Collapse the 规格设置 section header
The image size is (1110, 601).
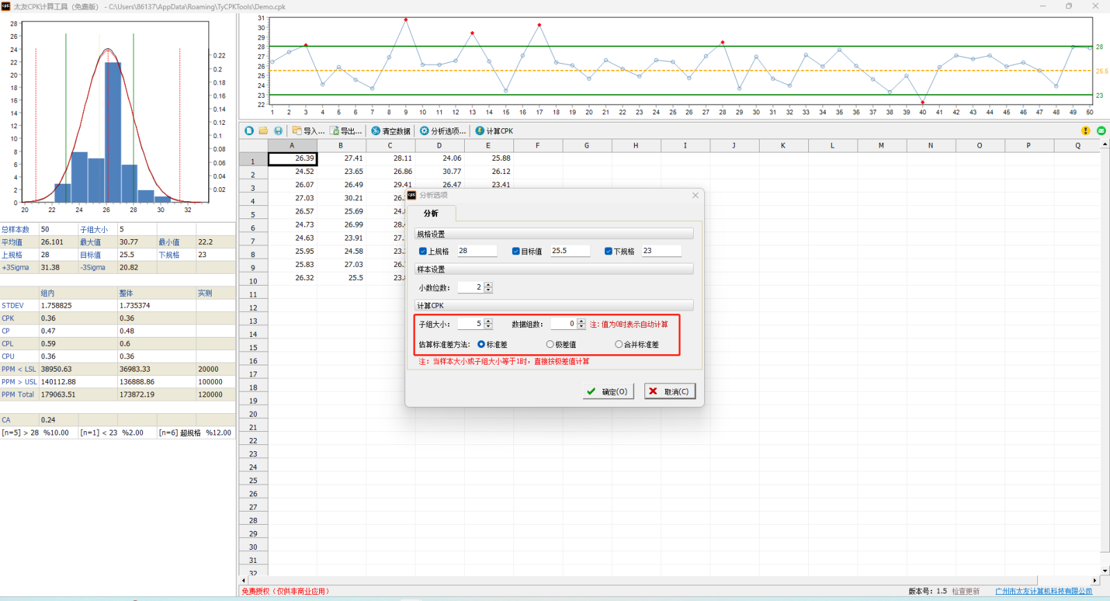(x=554, y=234)
